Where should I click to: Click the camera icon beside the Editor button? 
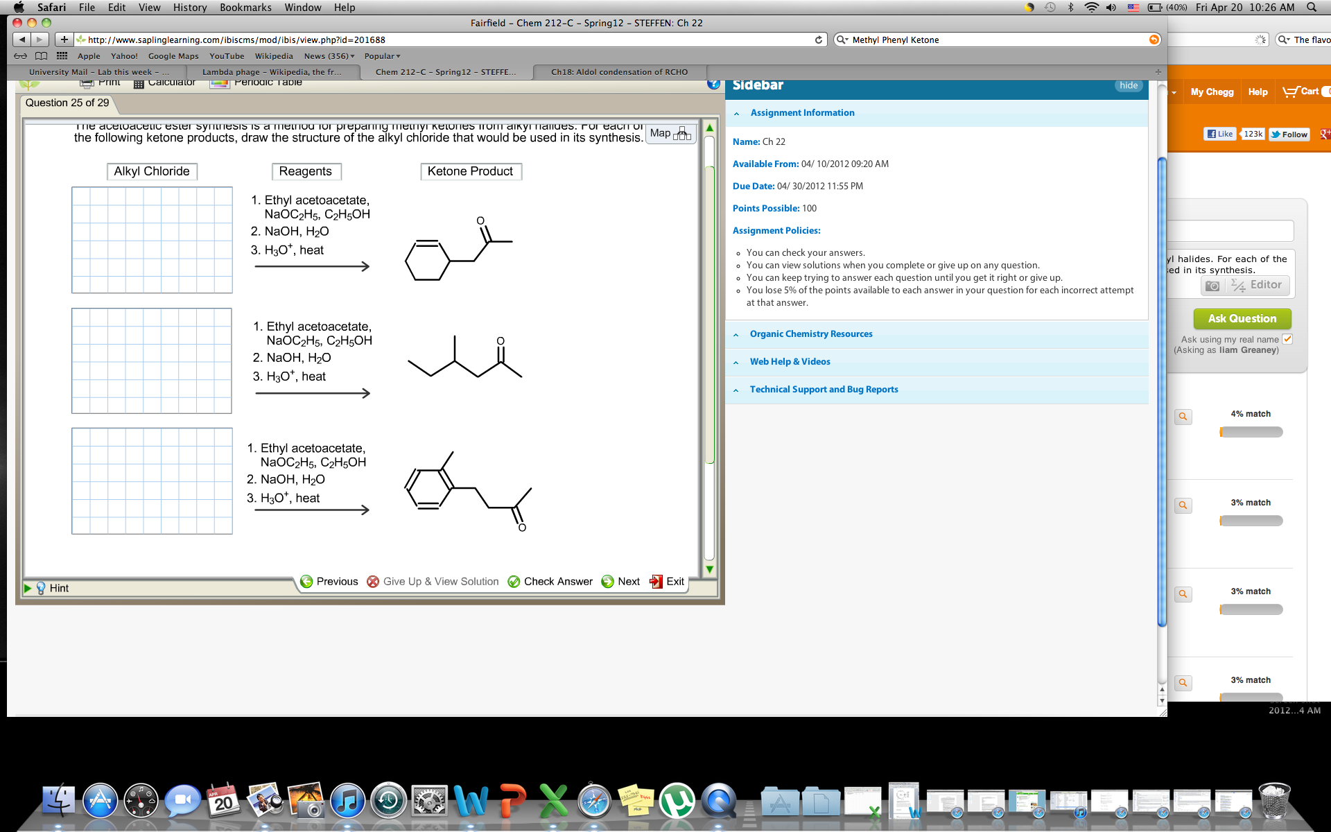(x=1212, y=285)
